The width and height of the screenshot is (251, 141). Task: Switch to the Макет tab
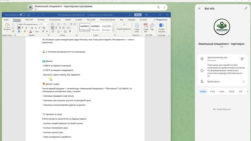[x=68, y=20]
